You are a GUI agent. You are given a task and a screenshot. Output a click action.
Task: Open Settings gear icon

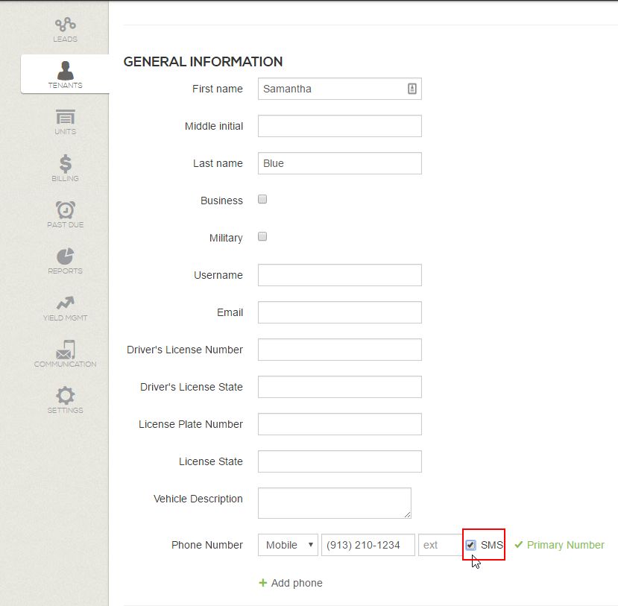tap(65, 396)
